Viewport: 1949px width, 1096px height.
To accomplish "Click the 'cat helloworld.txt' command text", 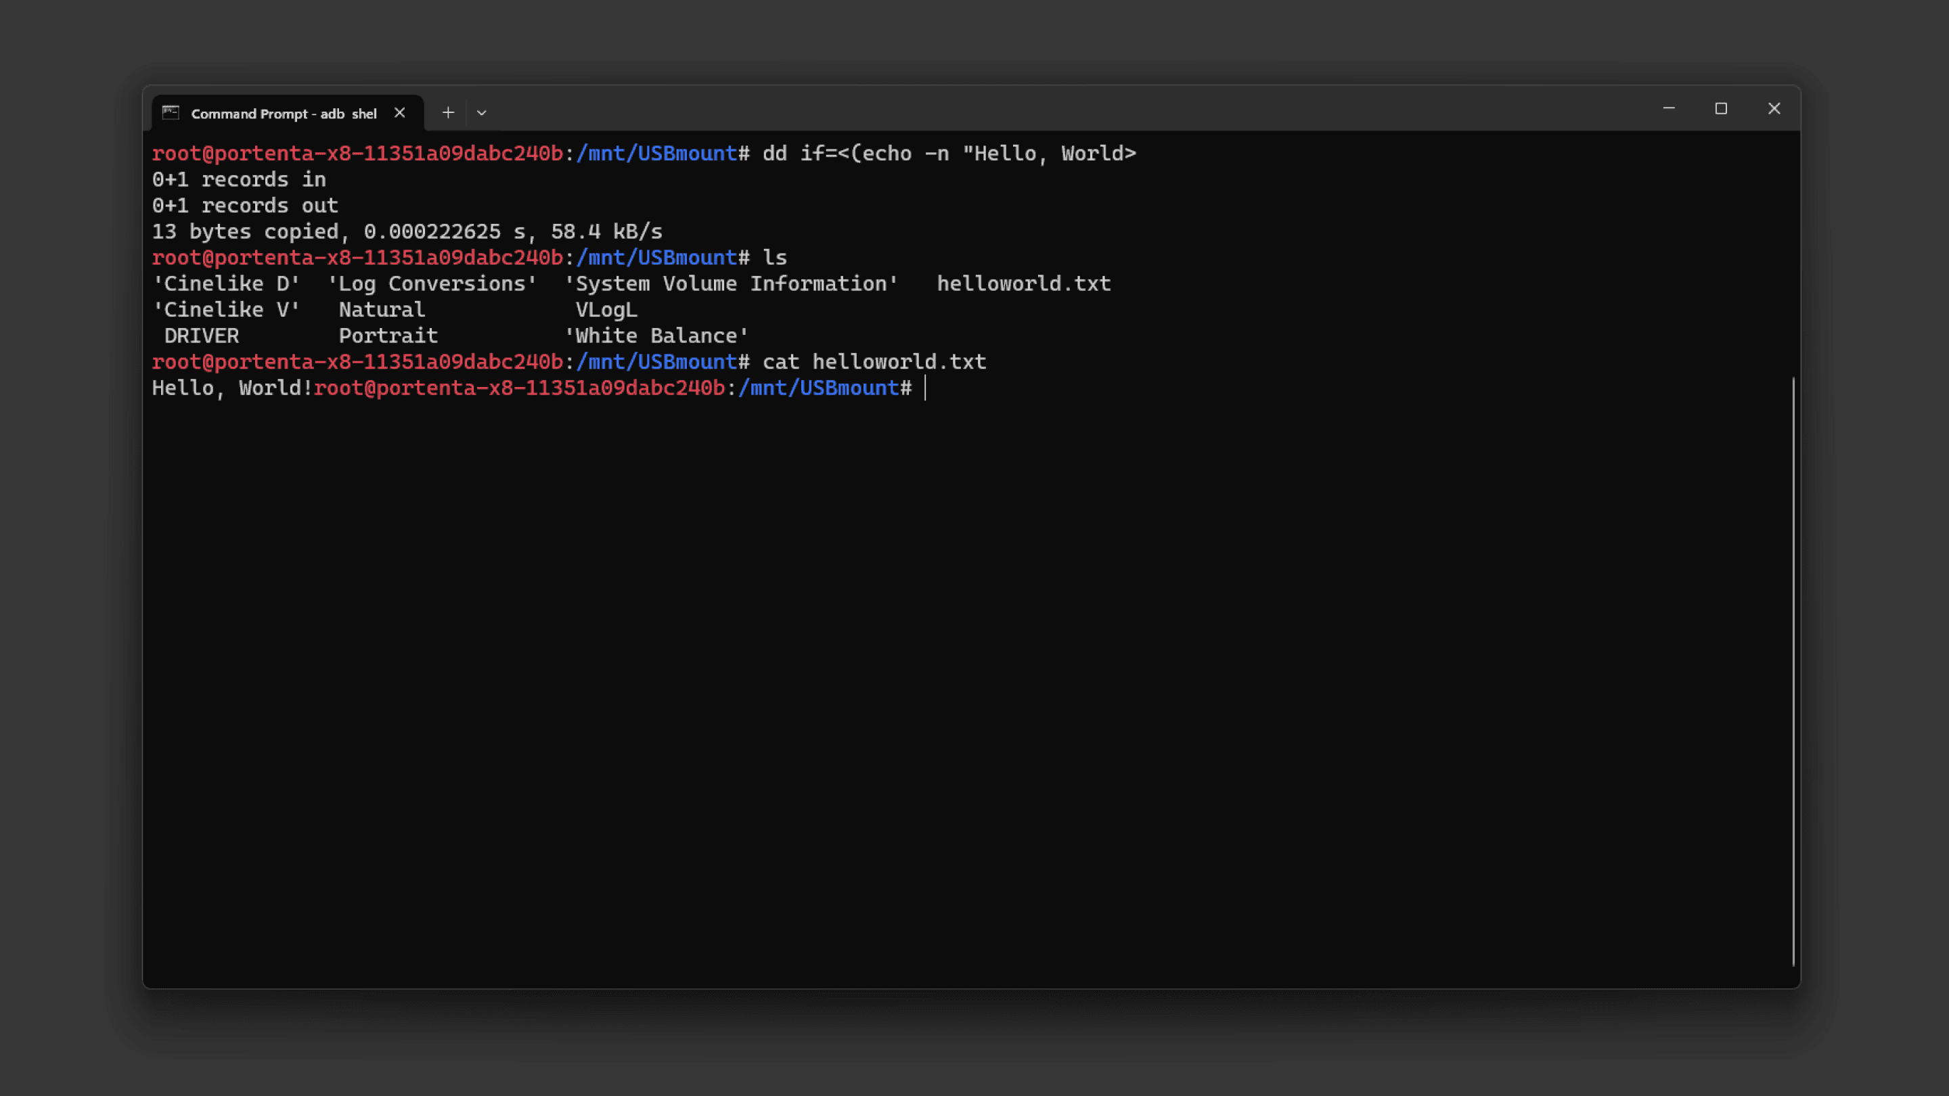I will pyautogui.click(x=874, y=361).
